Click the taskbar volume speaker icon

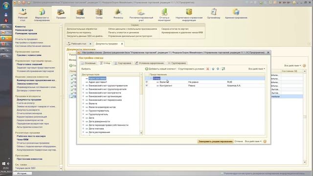coord(8,164)
